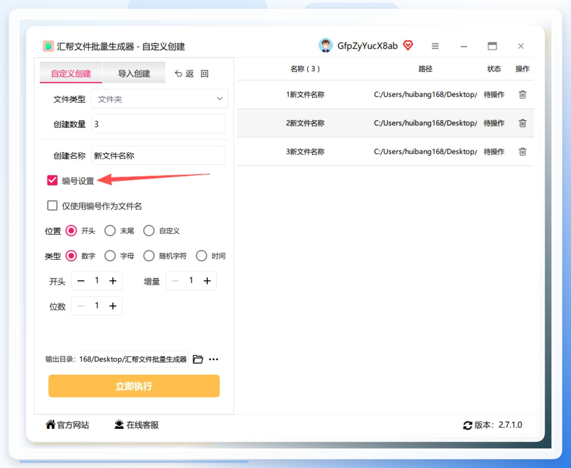The width and height of the screenshot is (571, 468).
Task: Click the red VIP diamond badge
Action: 408,45
